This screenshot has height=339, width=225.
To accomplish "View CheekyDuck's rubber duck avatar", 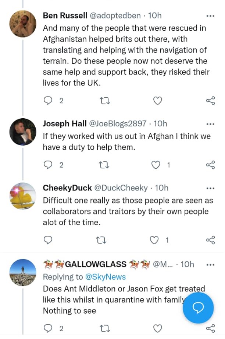I will pos(23,196).
